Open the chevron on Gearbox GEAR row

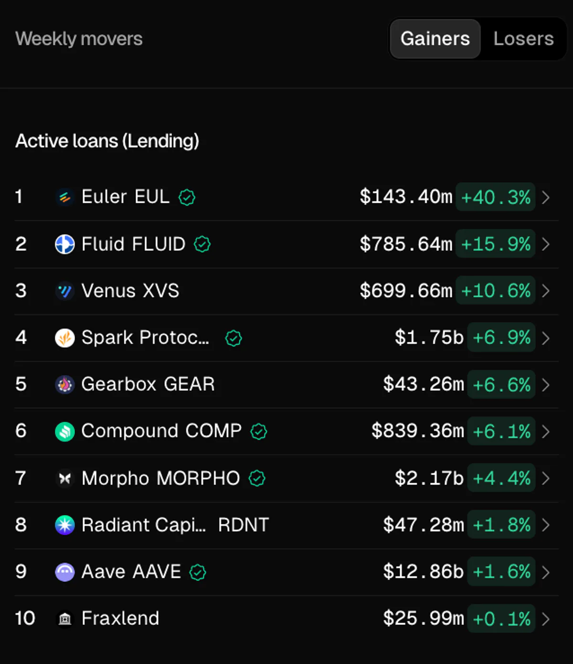[546, 385]
